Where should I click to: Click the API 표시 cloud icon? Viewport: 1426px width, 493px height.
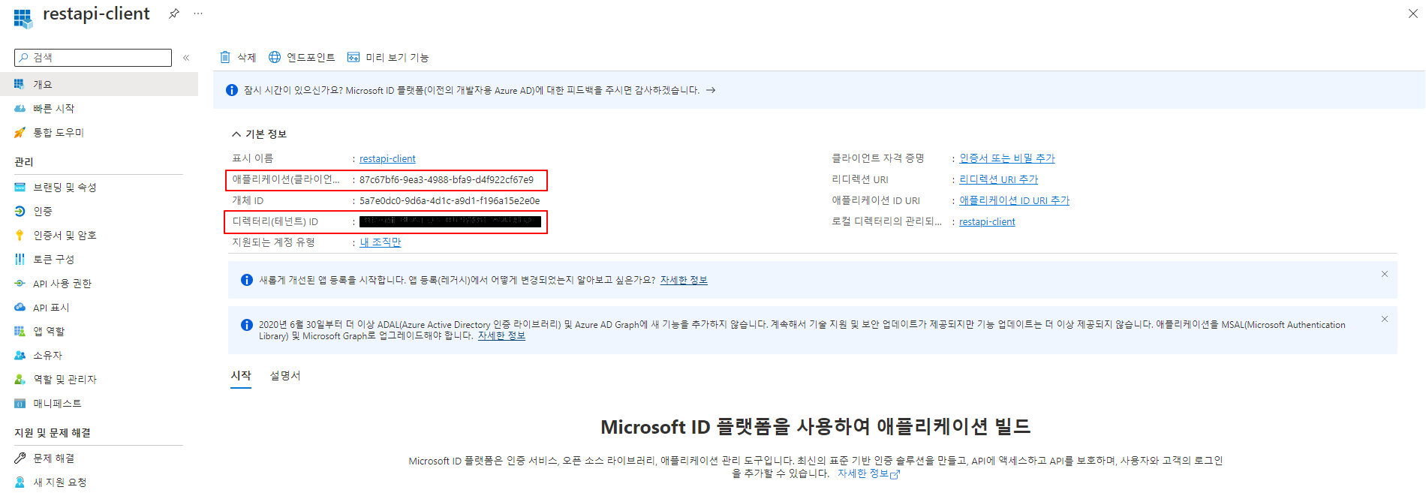point(20,307)
